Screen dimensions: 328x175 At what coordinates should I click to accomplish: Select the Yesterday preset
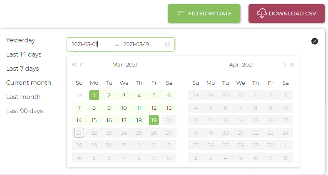tap(21, 40)
